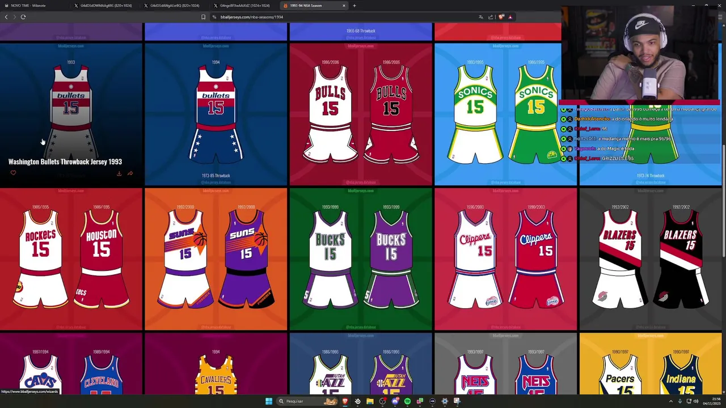Open Brave Shields icon
This screenshot has height=408, width=726.
[x=501, y=17]
